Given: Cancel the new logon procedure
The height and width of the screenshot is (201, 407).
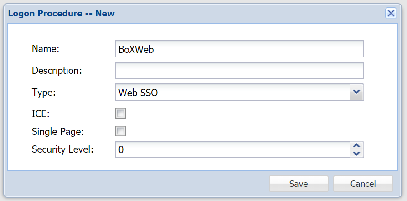Looking at the screenshot, I should [363, 184].
